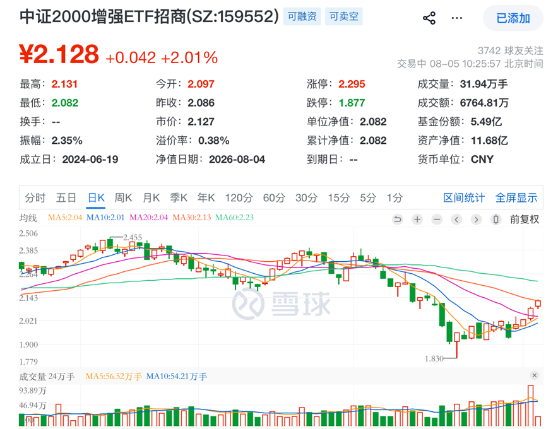The width and height of the screenshot is (546, 429).
Task: Switch to the 分时 chart tab
Action: [x=35, y=197]
